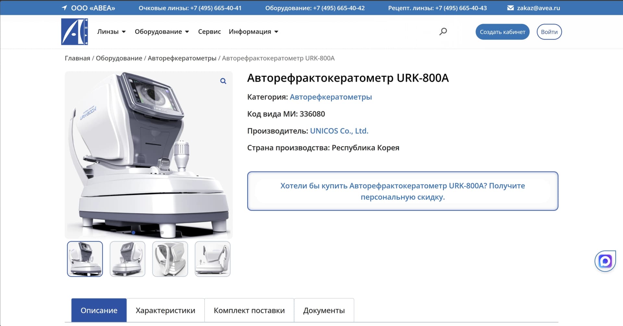Open the Сервис menu item

209,31
